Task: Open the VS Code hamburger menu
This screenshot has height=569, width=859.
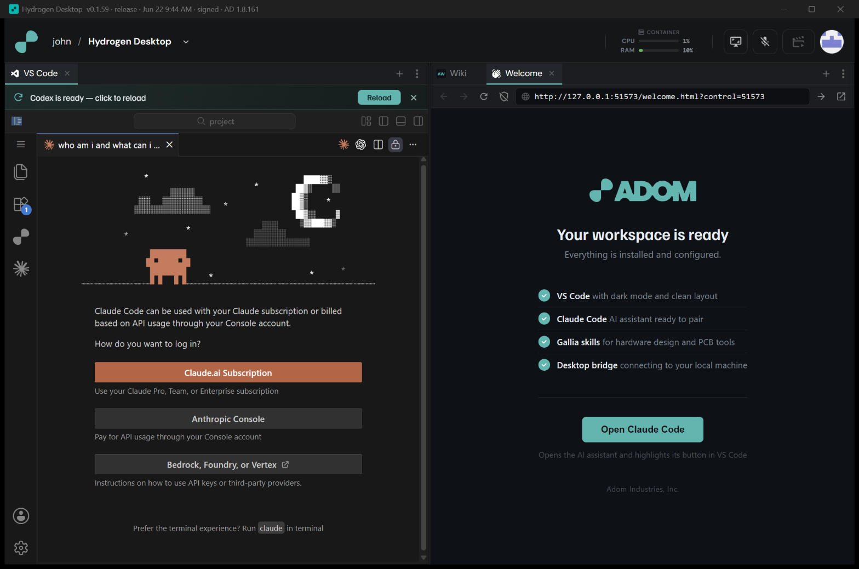Action: (x=21, y=144)
